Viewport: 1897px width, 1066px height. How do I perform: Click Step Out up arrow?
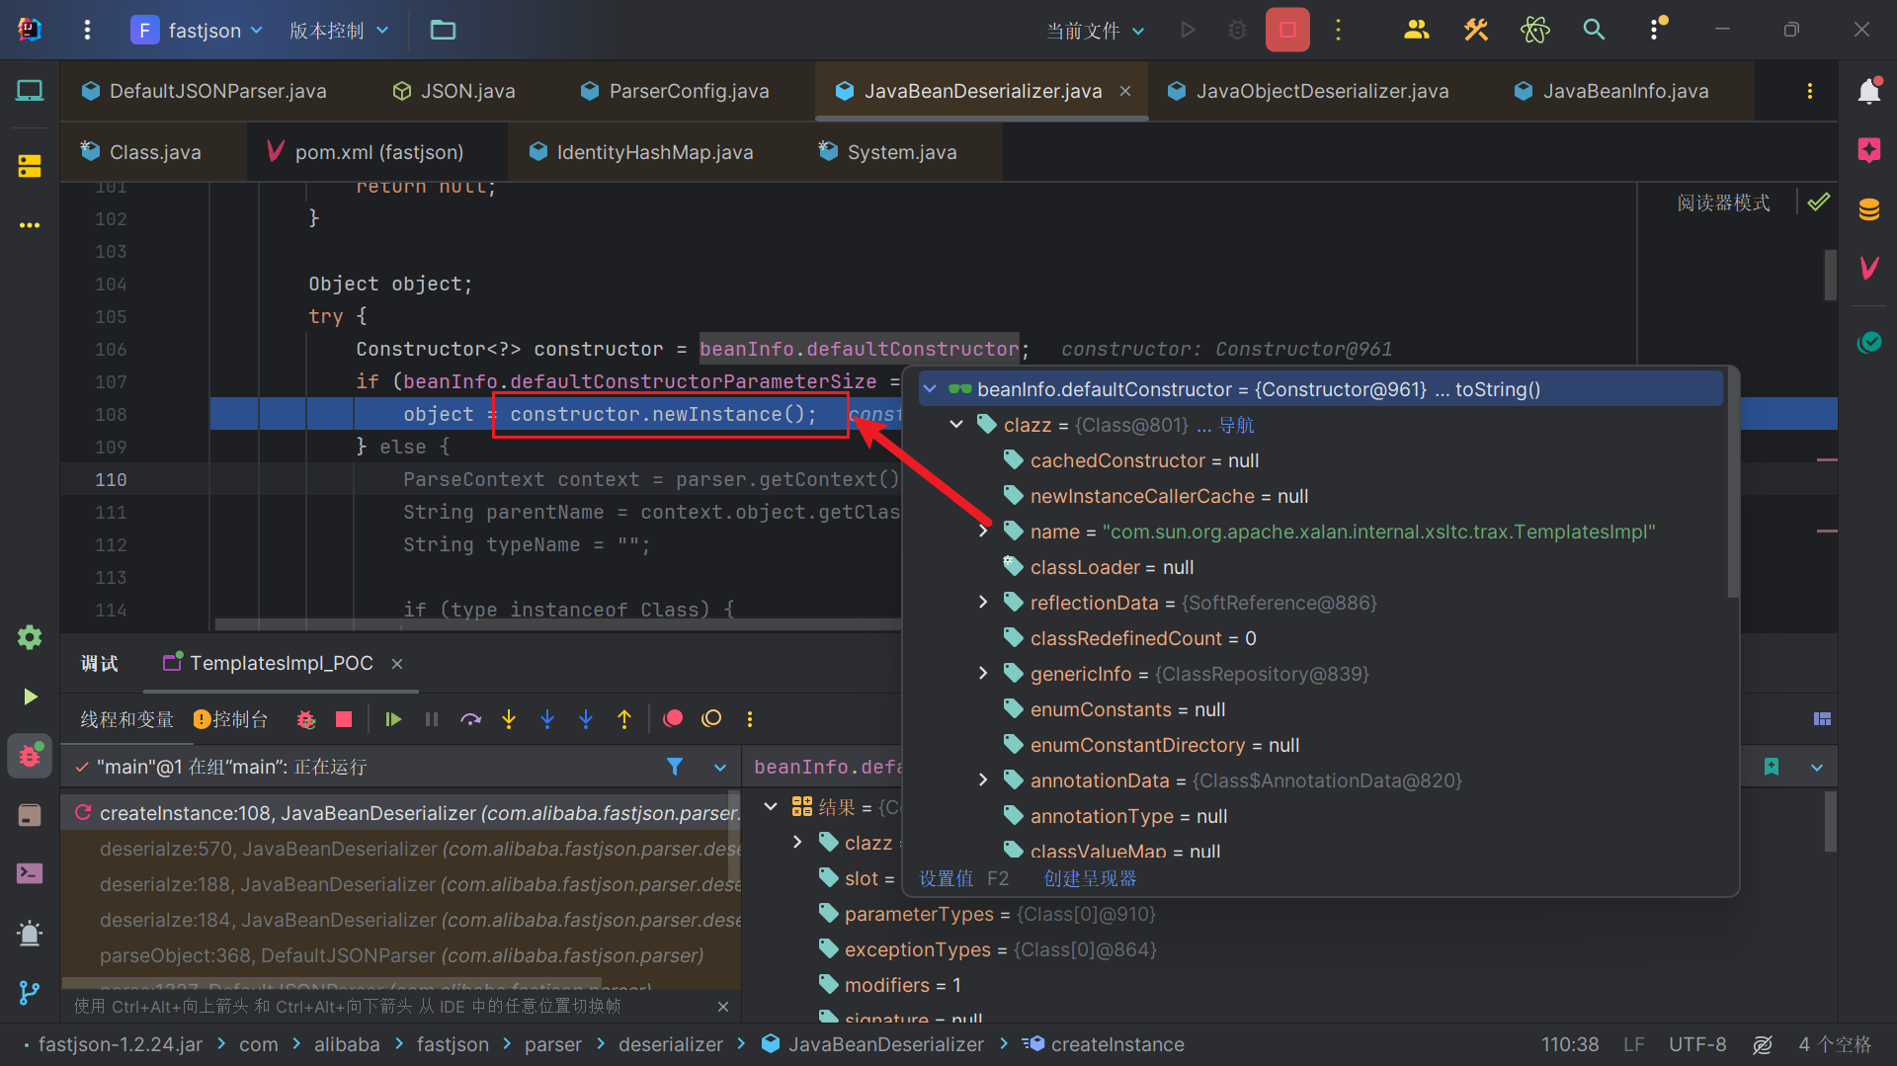point(624,719)
